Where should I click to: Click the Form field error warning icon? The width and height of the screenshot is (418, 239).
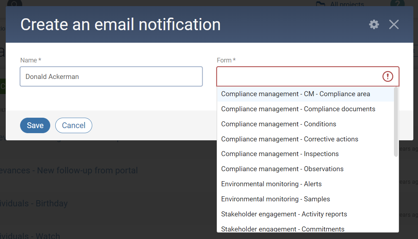[388, 76]
